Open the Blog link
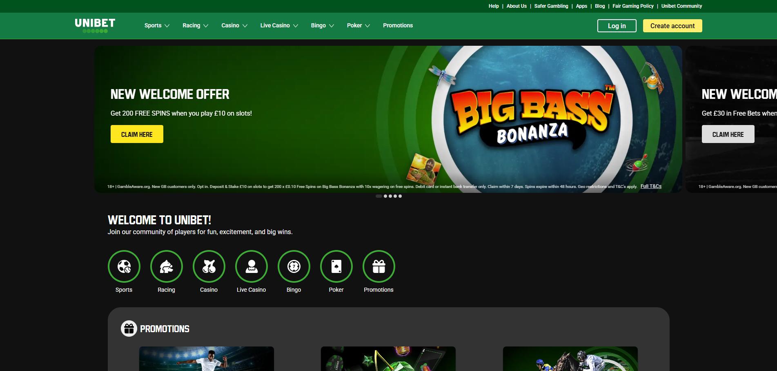Image resolution: width=777 pixels, height=371 pixels. 600,6
